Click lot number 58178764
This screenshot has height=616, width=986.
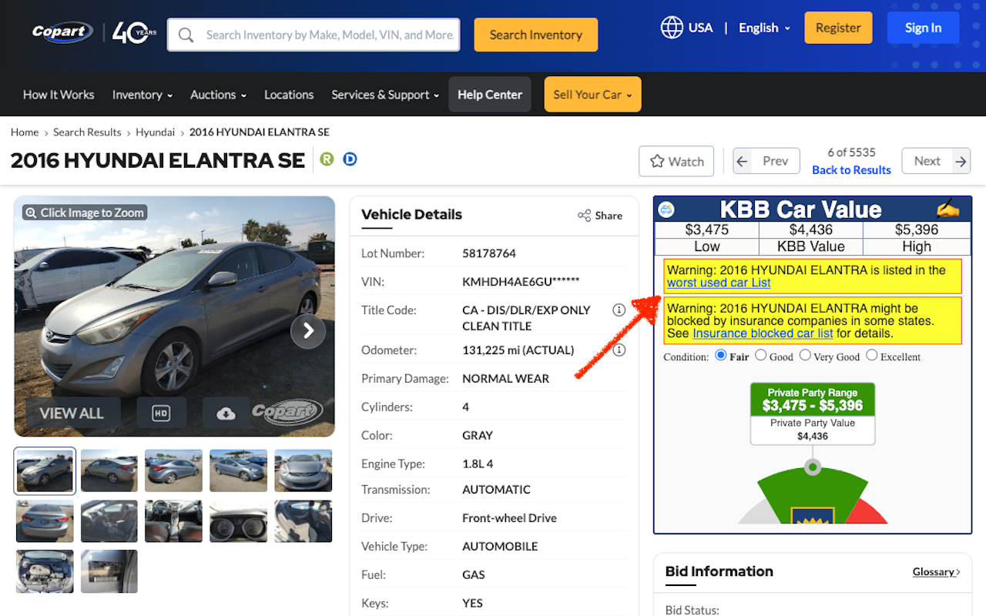click(x=489, y=253)
